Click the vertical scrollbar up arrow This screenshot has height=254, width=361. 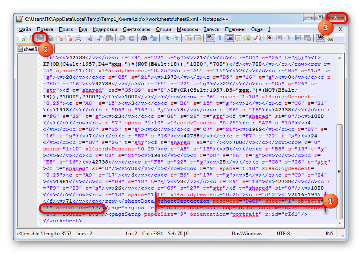point(340,58)
